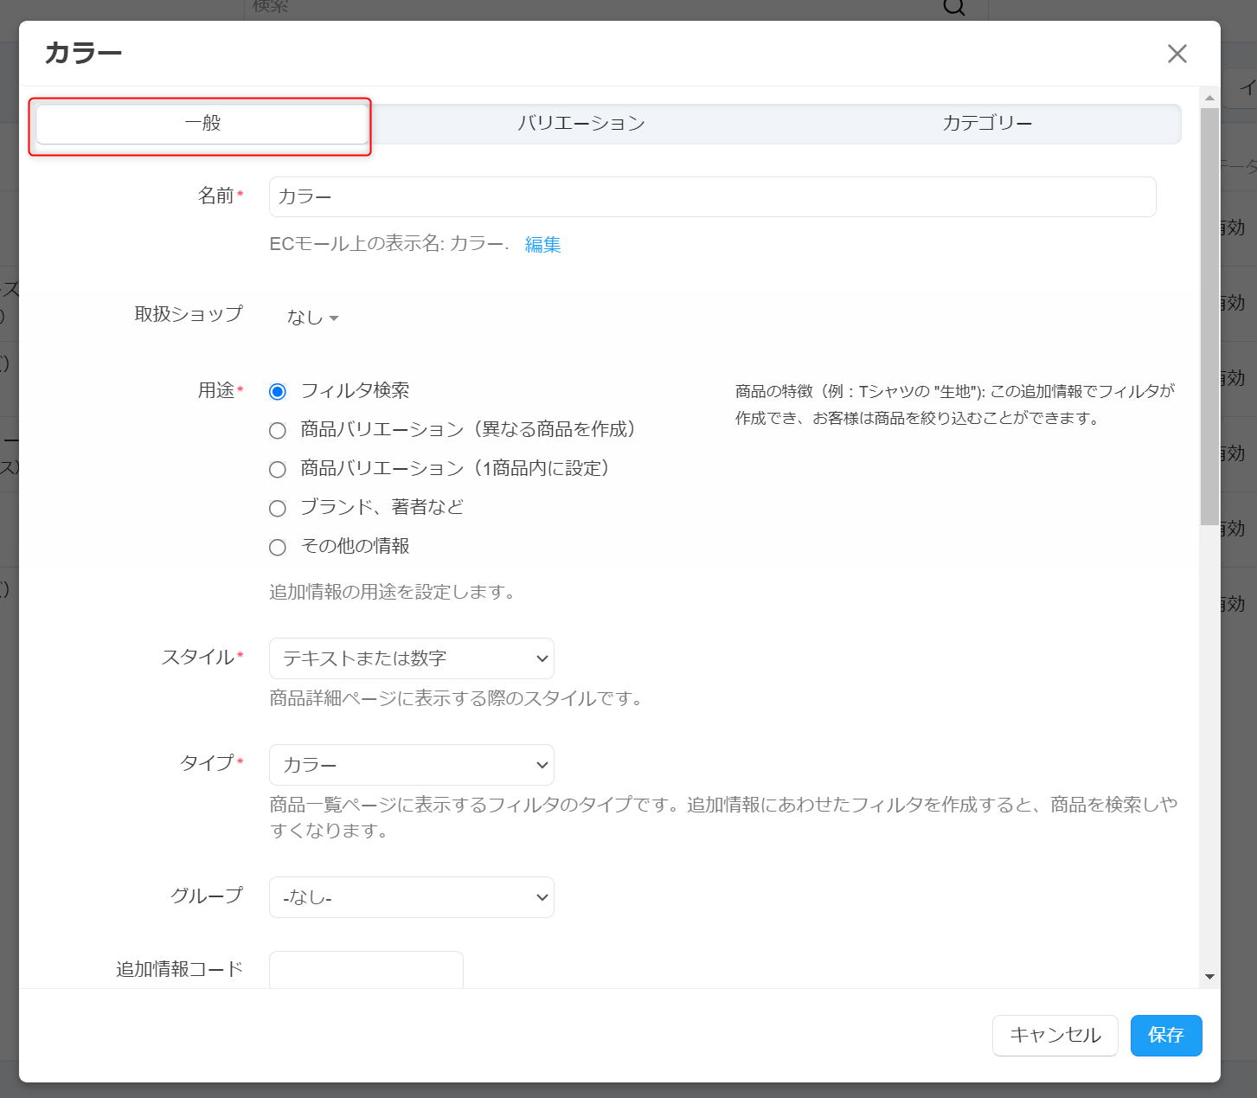The width and height of the screenshot is (1257, 1098).
Task: Click the 編集 link for the display name
Action: [x=542, y=245]
